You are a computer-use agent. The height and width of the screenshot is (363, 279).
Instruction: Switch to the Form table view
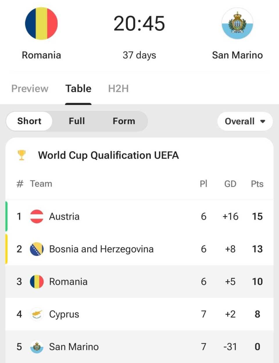(x=124, y=121)
